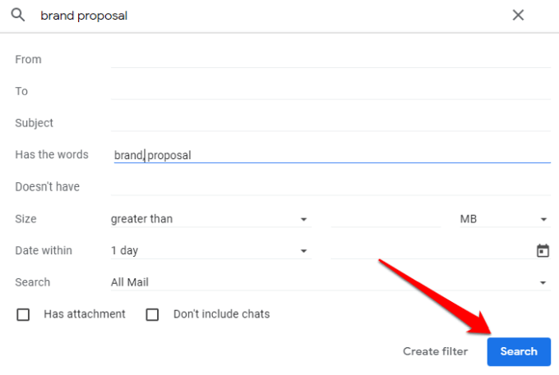The height and width of the screenshot is (375, 559).
Task: Click the 'Has the words' field
Action: coord(329,154)
